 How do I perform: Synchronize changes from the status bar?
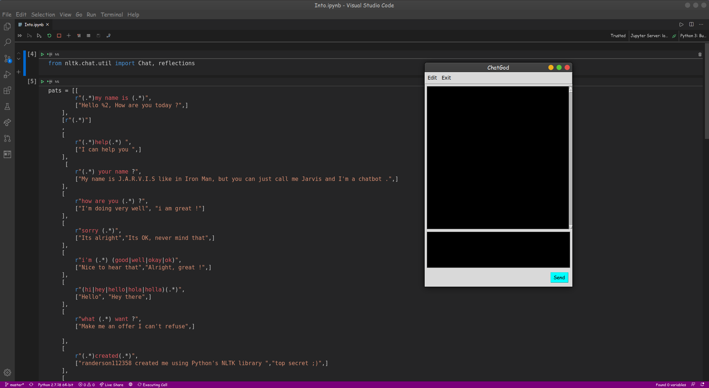point(31,385)
